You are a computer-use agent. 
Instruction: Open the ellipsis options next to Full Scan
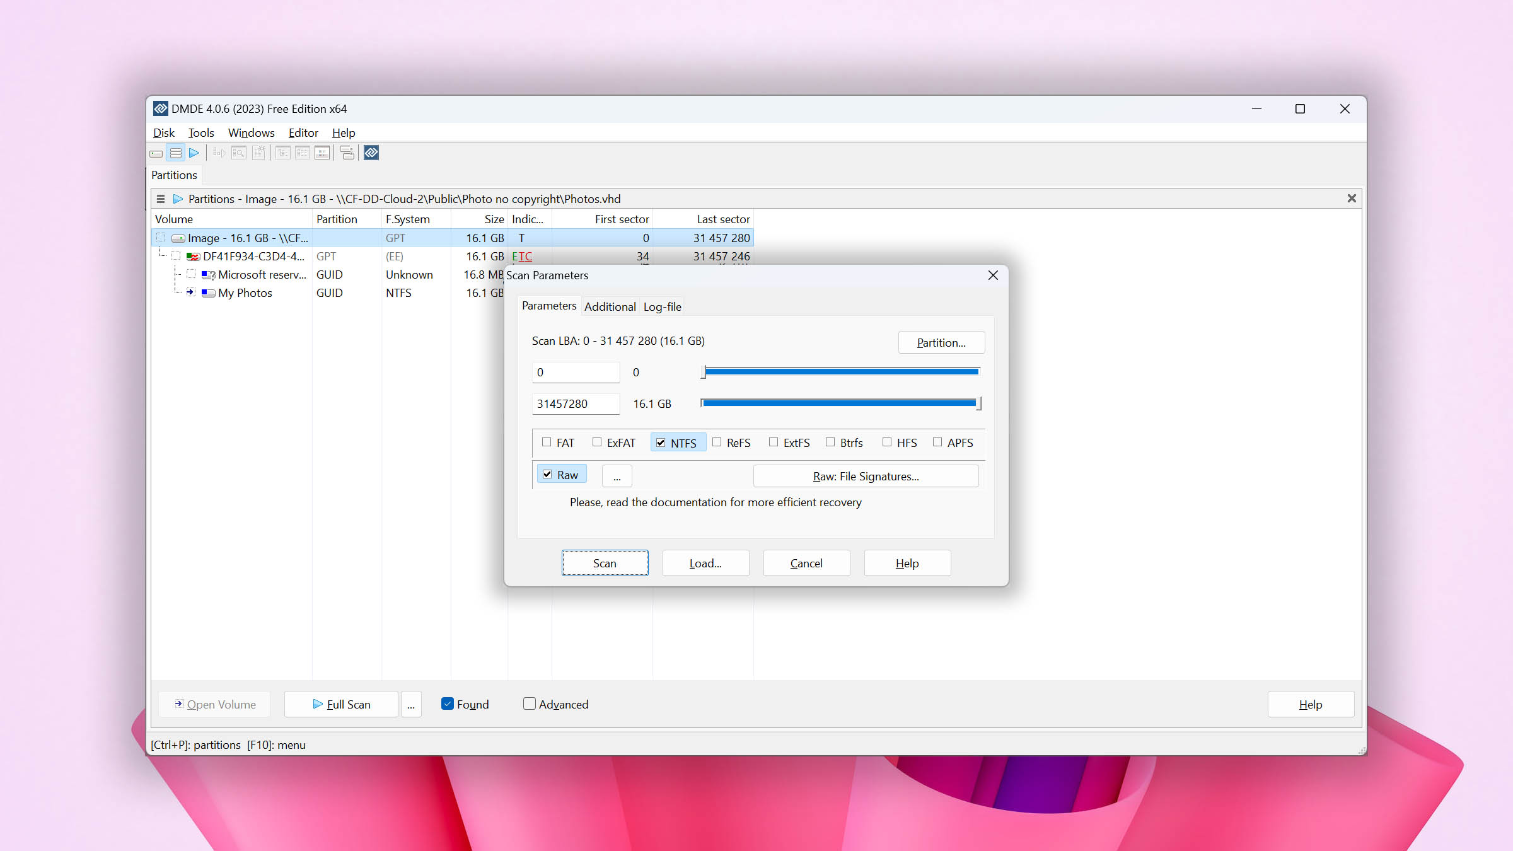(x=411, y=704)
